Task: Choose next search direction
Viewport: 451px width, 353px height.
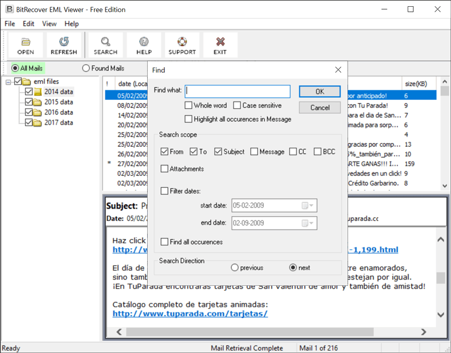Action: 293,267
